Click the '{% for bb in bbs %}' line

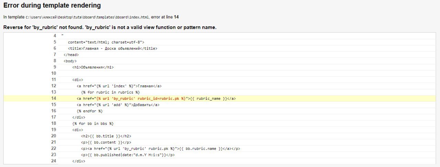[x=93, y=123]
